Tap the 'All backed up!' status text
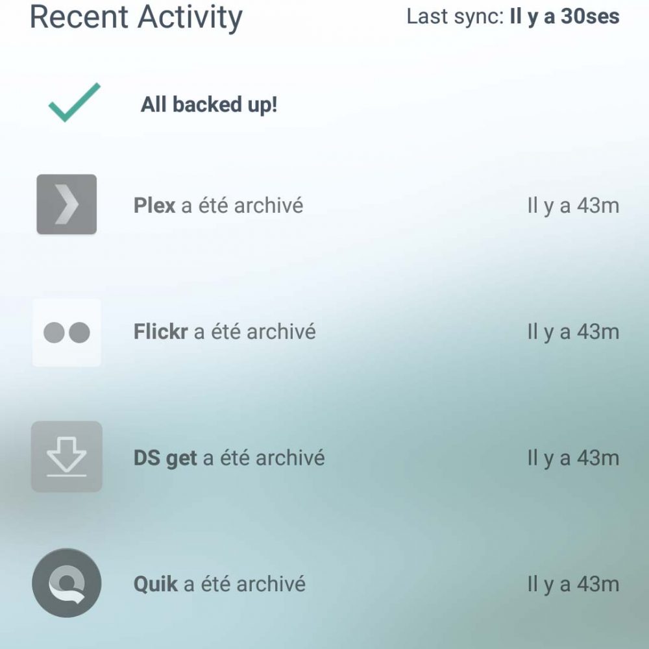649x649 pixels. pos(209,104)
